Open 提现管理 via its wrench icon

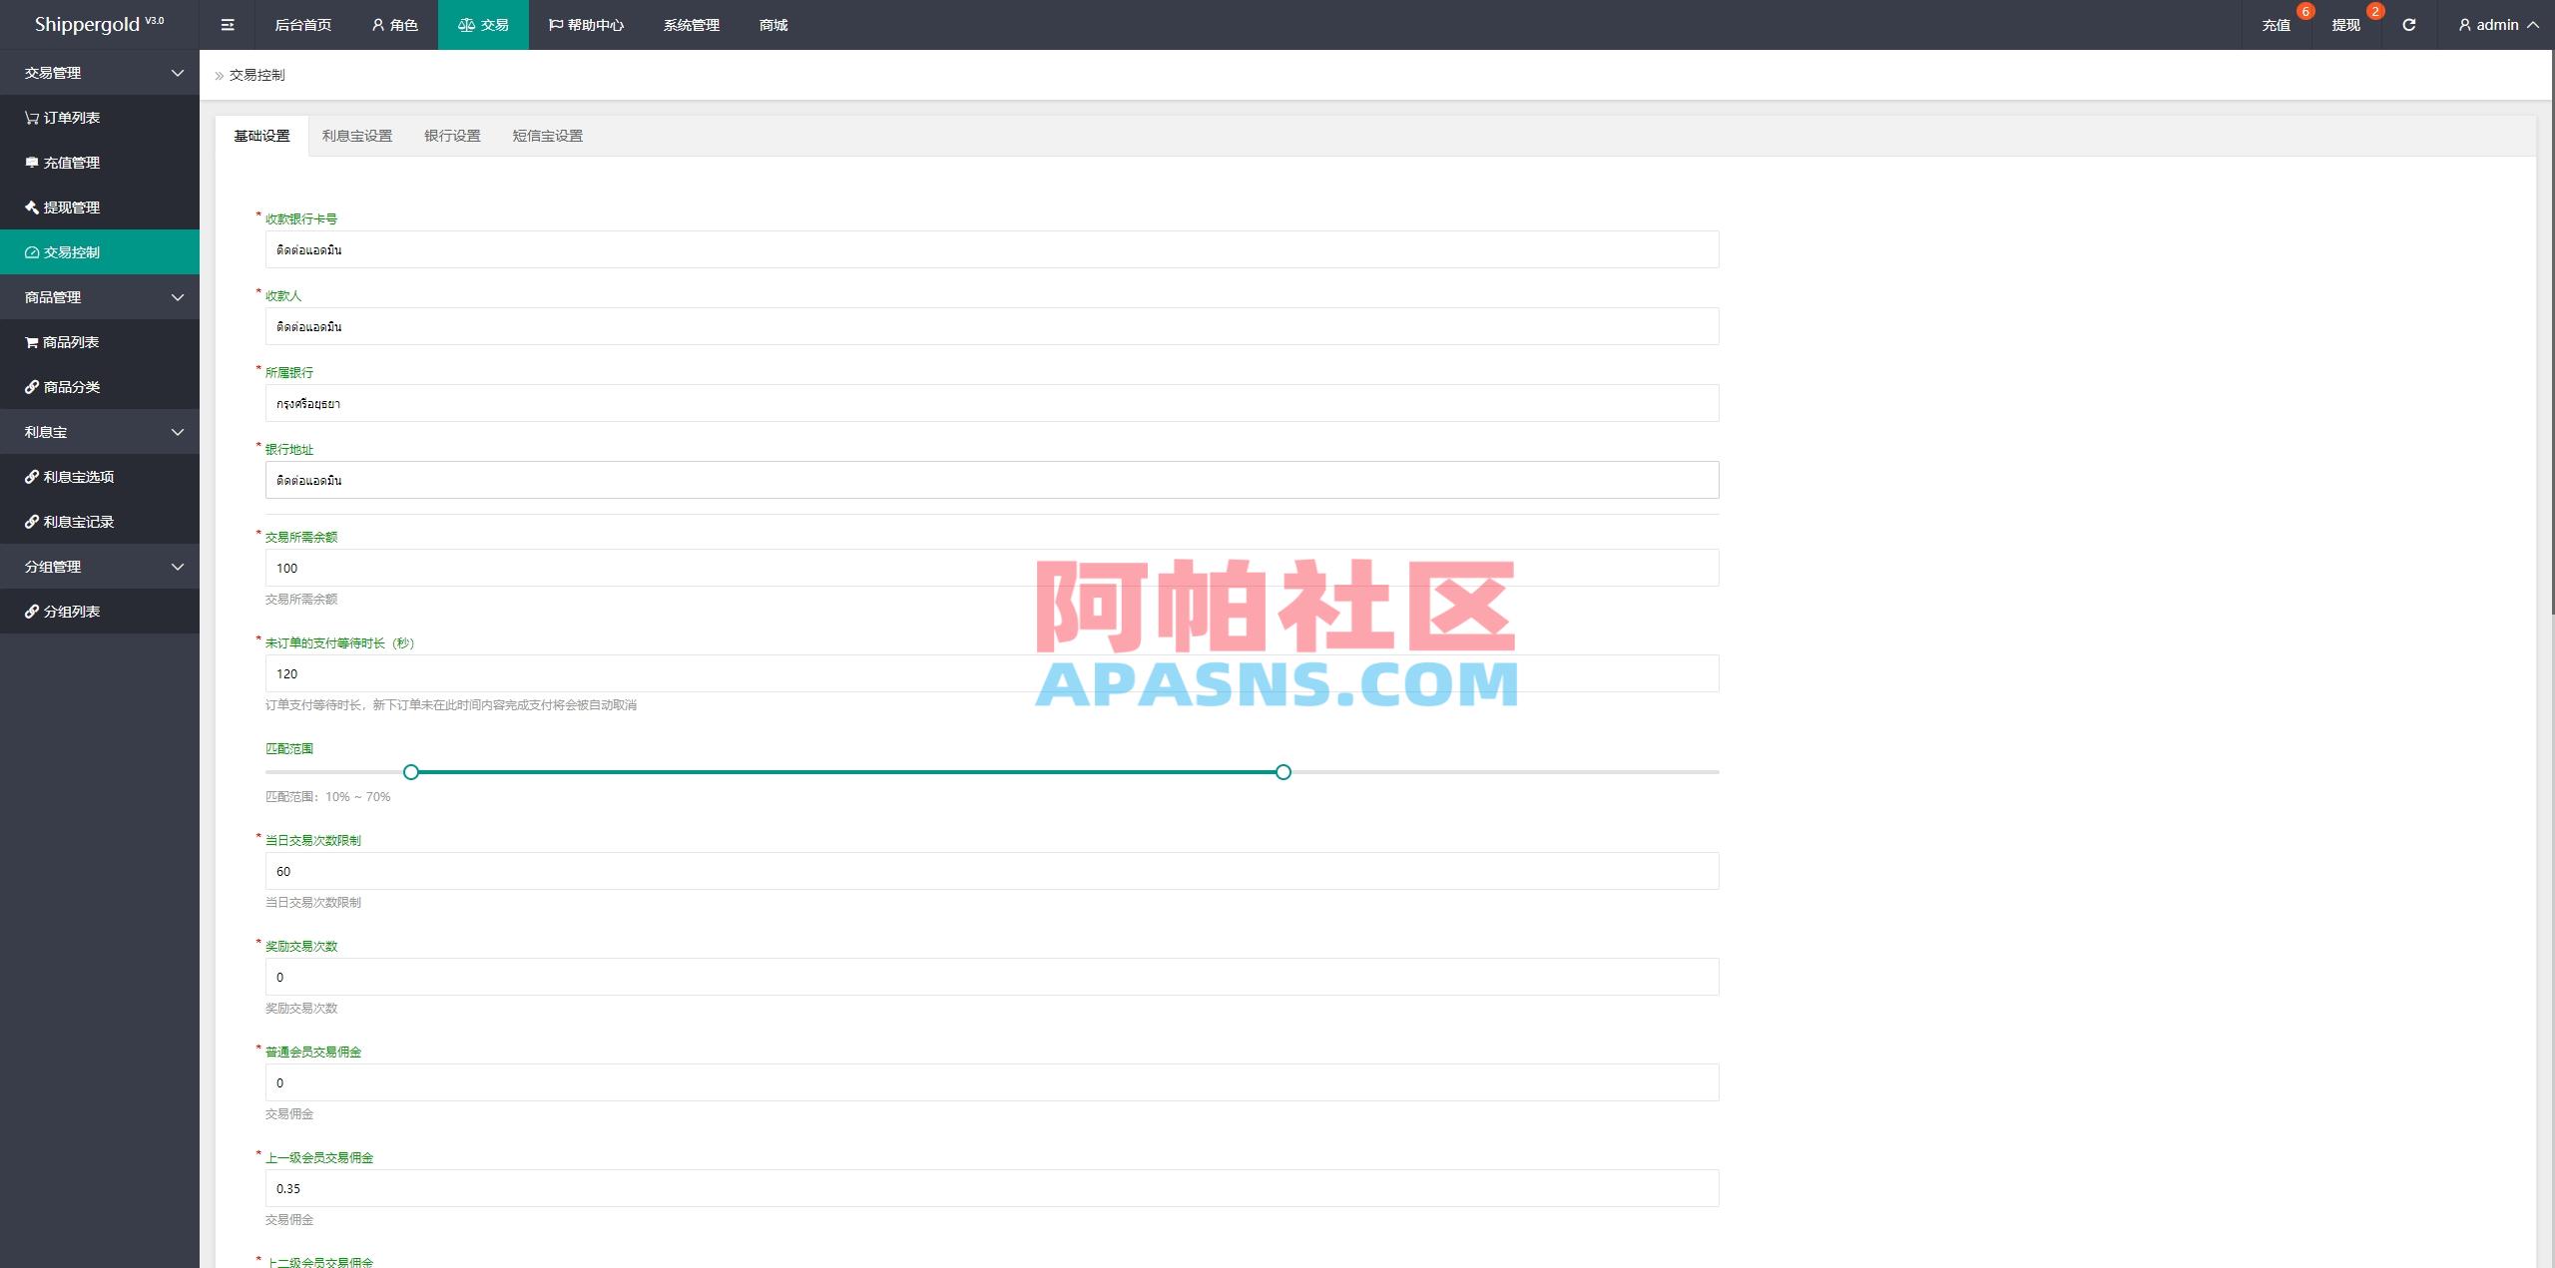coord(30,207)
